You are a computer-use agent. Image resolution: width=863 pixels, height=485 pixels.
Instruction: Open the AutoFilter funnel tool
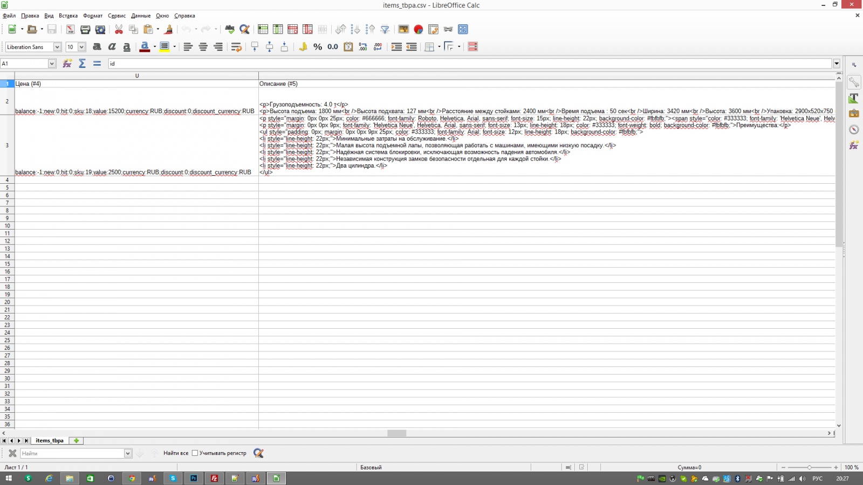(x=385, y=30)
